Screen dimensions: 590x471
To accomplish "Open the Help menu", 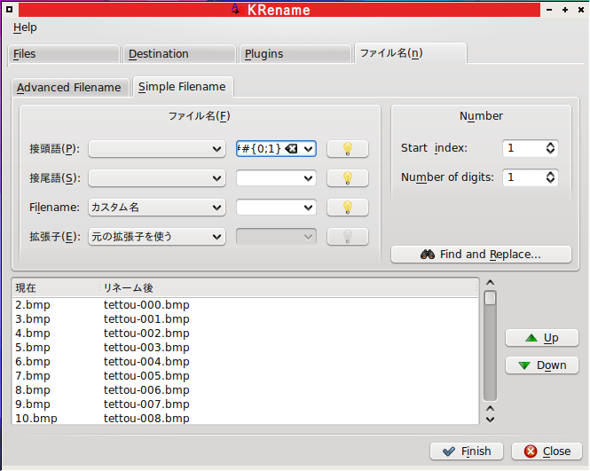I will point(25,27).
